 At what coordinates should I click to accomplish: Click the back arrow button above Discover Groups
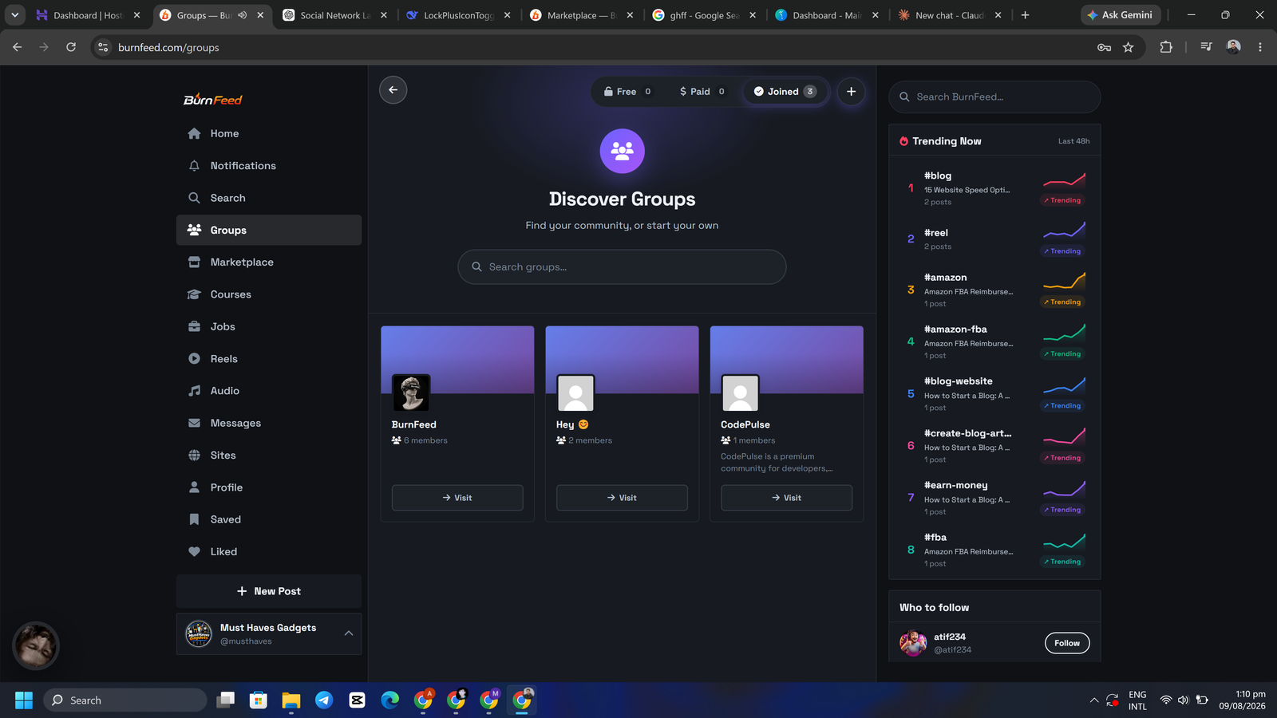pyautogui.click(x=393, y=90)
